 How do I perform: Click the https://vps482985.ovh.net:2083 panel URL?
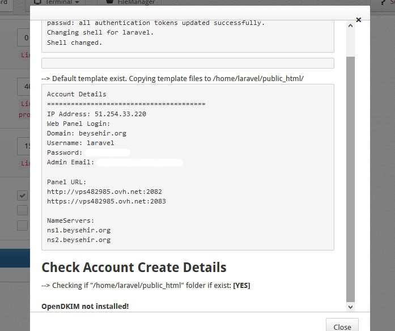107,201
